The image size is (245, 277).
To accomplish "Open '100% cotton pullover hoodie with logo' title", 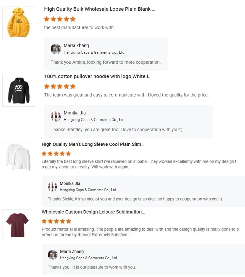I will click(98, 77).
